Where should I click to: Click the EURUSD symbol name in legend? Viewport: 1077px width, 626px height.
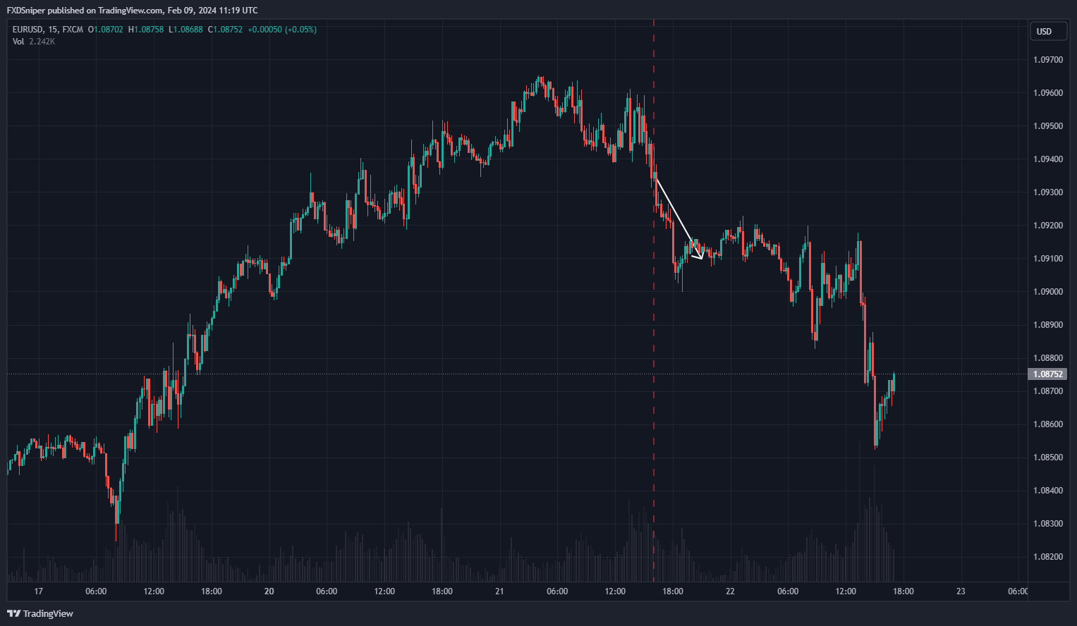28,30
